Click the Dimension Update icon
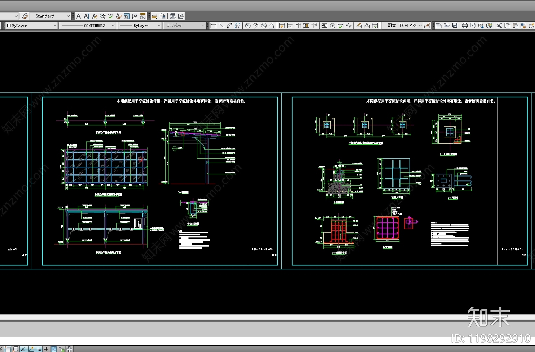Screen dimensions: 535x352 (375, 26)
